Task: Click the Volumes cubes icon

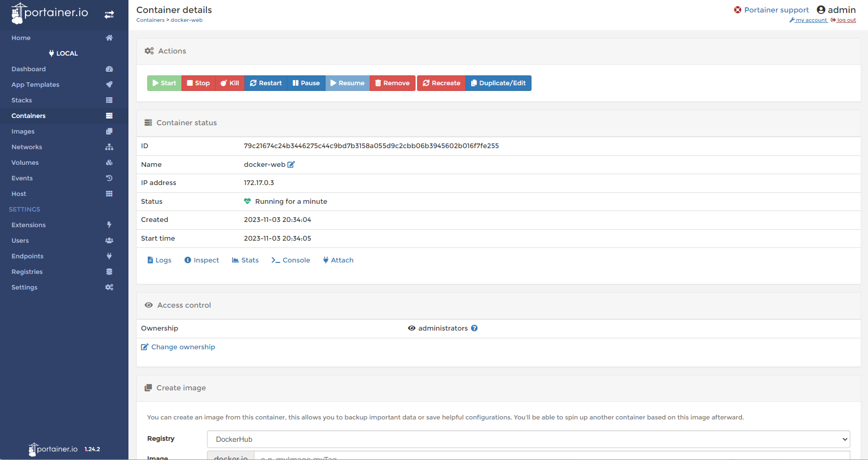Action: pyautogui.click(x=109, y=163)
